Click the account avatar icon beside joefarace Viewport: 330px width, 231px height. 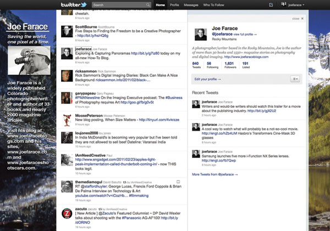coord(283,4)
